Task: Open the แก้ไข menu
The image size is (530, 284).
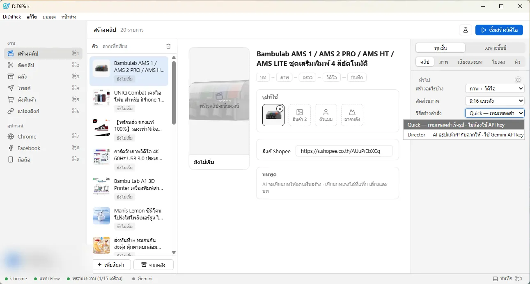Action: coord(32,17)
